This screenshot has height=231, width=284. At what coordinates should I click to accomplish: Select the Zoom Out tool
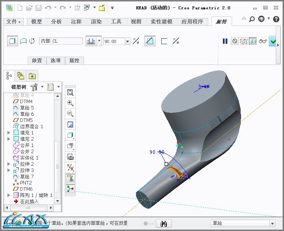coord(70,114)
